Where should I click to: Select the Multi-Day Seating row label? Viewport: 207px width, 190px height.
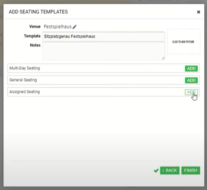pyautogui.click(x=25, y=68)
